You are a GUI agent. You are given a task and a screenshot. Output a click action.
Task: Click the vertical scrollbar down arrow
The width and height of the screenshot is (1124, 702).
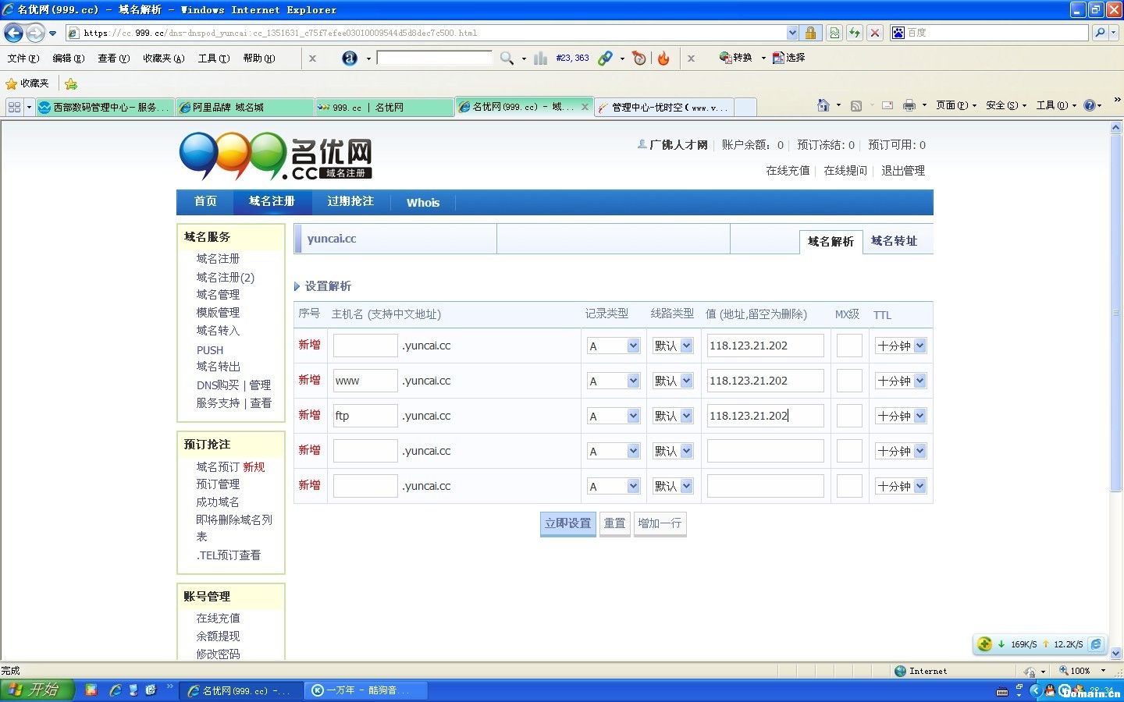[x=1116, y=654]
